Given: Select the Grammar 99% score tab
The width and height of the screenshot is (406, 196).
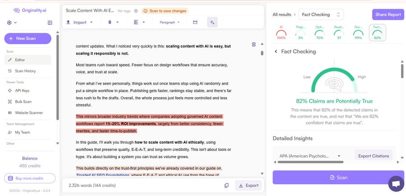Looking at the screenshot, I should tap(358, 32).
